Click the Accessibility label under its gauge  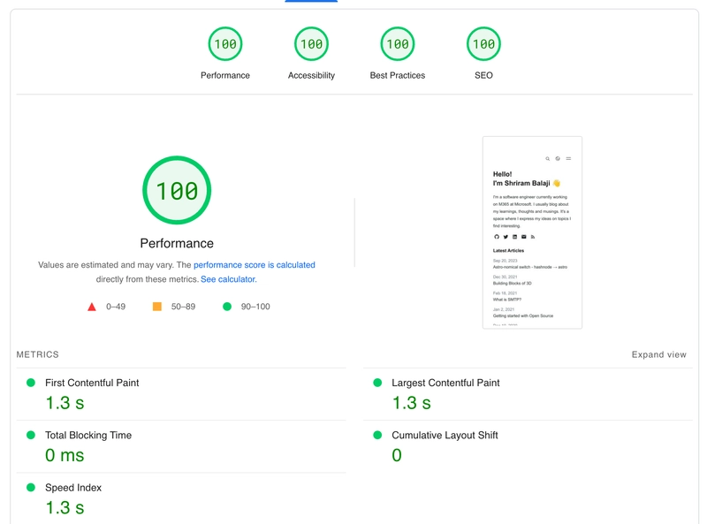pos(311,75)
